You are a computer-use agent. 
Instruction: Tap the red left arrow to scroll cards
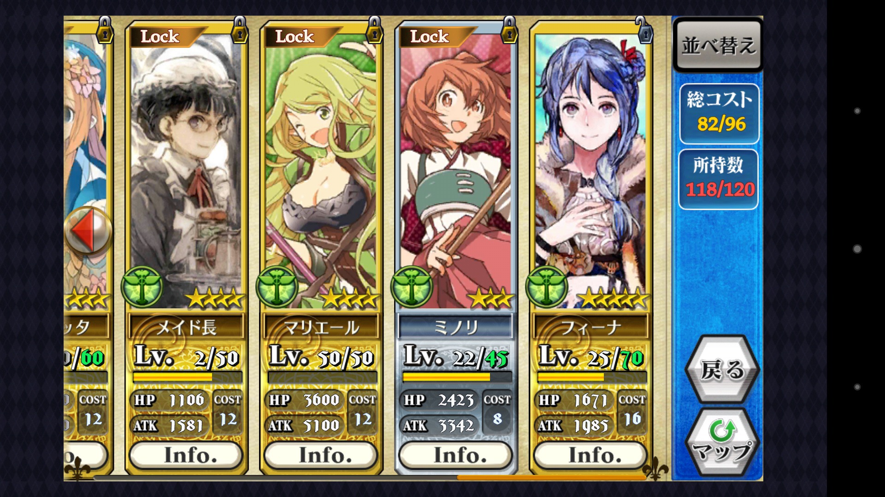88,230
